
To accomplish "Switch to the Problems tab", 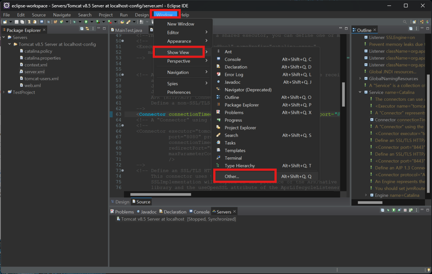I will tap(122, 212).
